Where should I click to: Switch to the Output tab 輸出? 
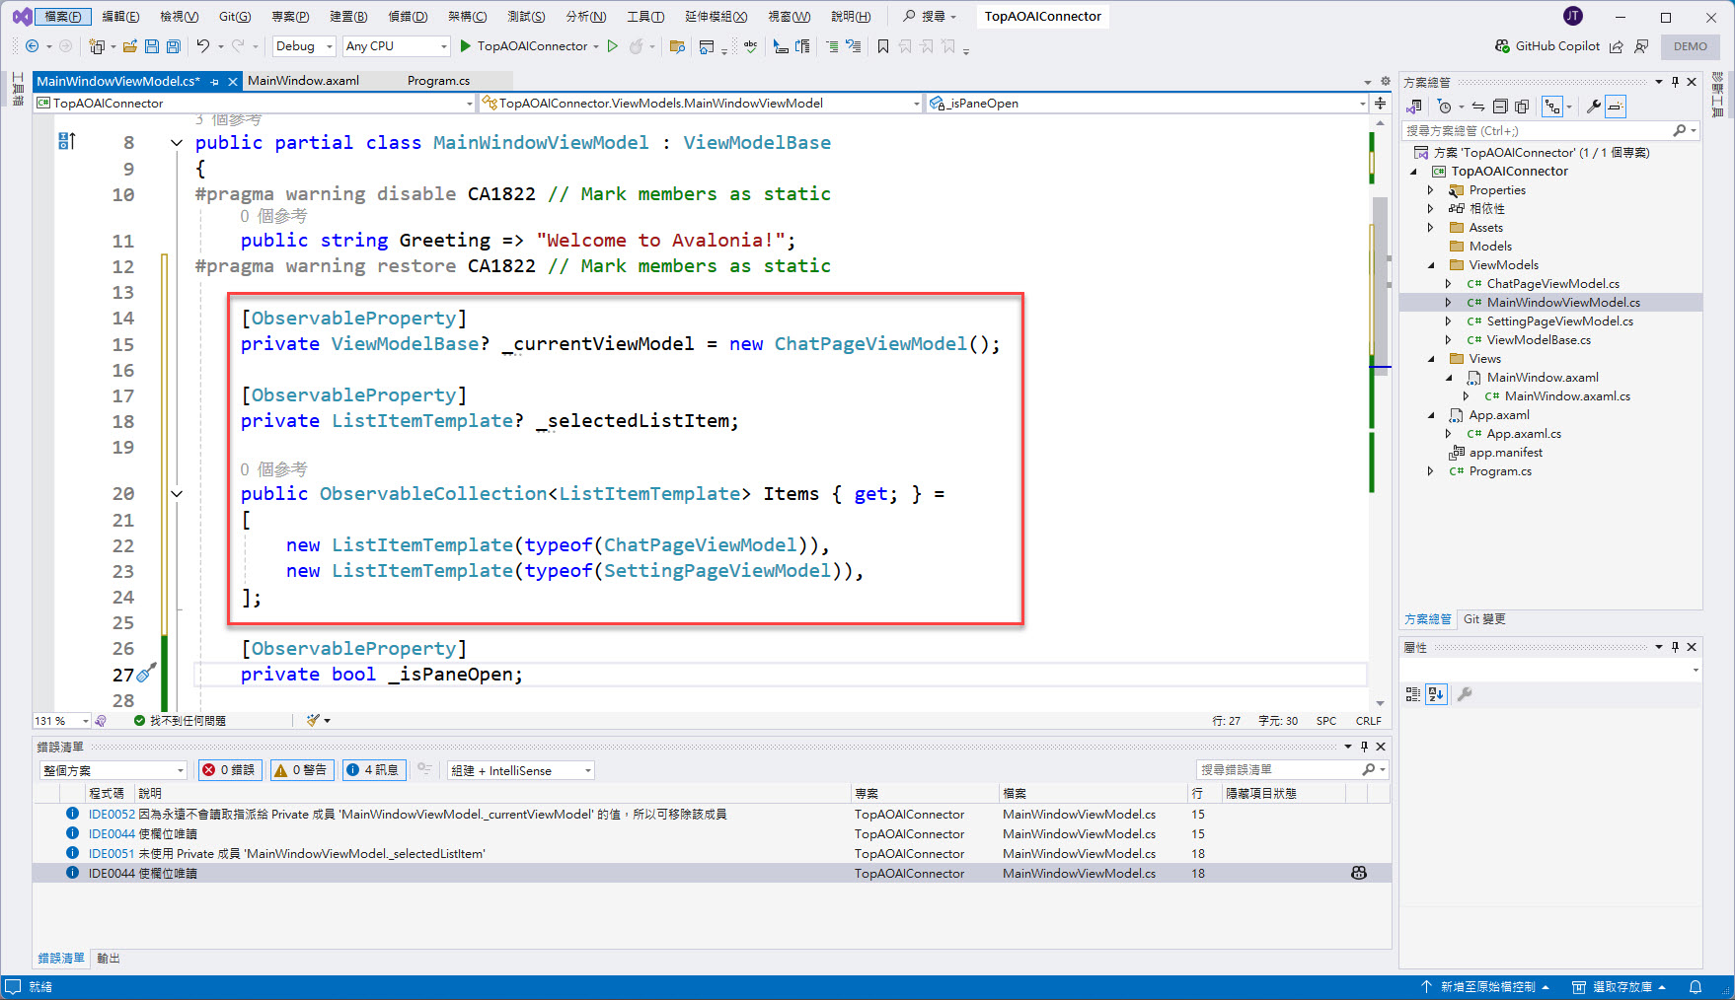point(109,959)
